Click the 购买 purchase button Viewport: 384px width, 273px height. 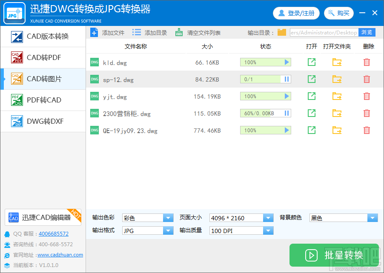(339, 13)
